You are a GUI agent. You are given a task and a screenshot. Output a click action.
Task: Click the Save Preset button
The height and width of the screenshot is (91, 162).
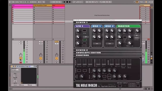(x=132, y=86)
